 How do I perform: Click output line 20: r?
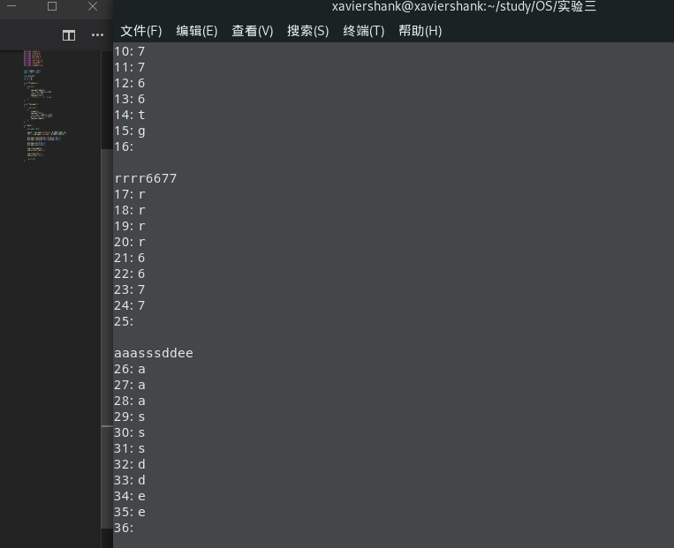129,242
